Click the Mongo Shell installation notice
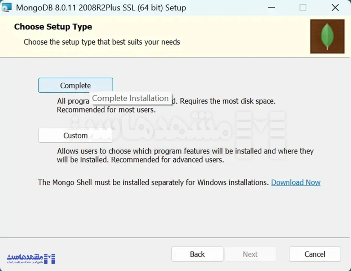The width and height of the screenshot is (351, 271). pos(153,182)
